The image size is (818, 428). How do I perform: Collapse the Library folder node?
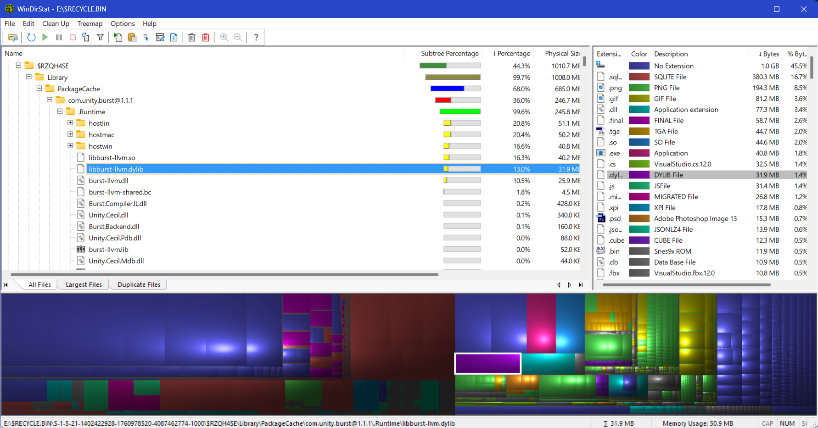29,77
